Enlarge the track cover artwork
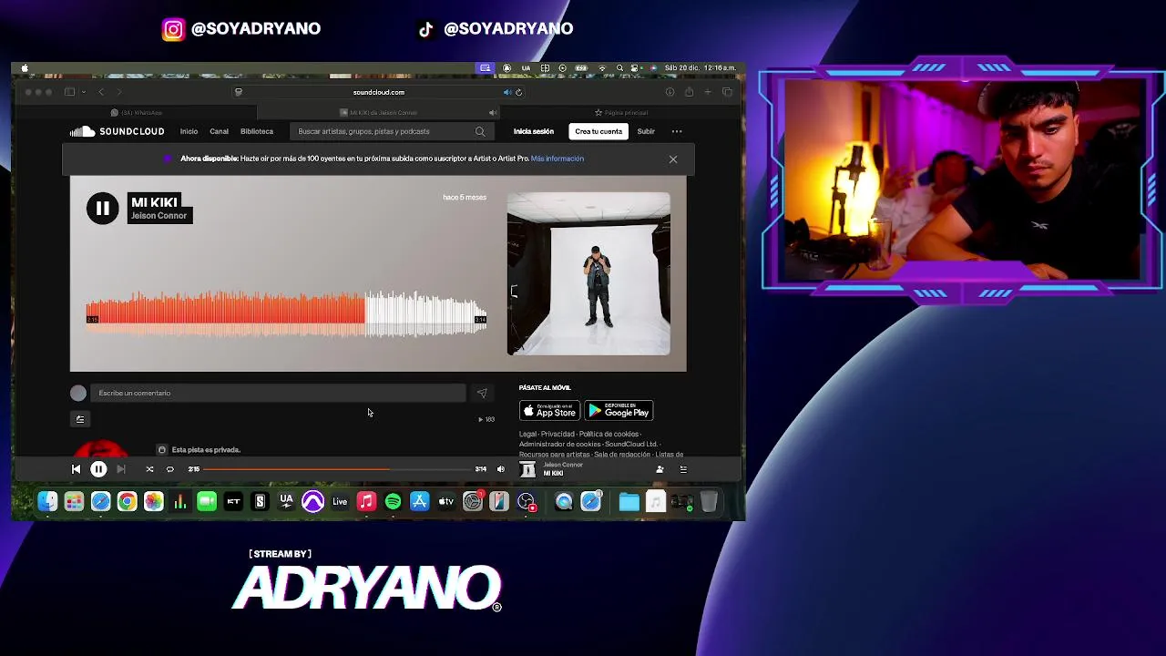Image resolution: width=1166 pixels, height=656 pixels. (588, 273)
